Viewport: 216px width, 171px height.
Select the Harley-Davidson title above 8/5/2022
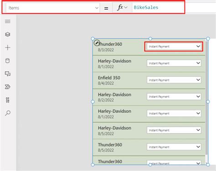114,128
